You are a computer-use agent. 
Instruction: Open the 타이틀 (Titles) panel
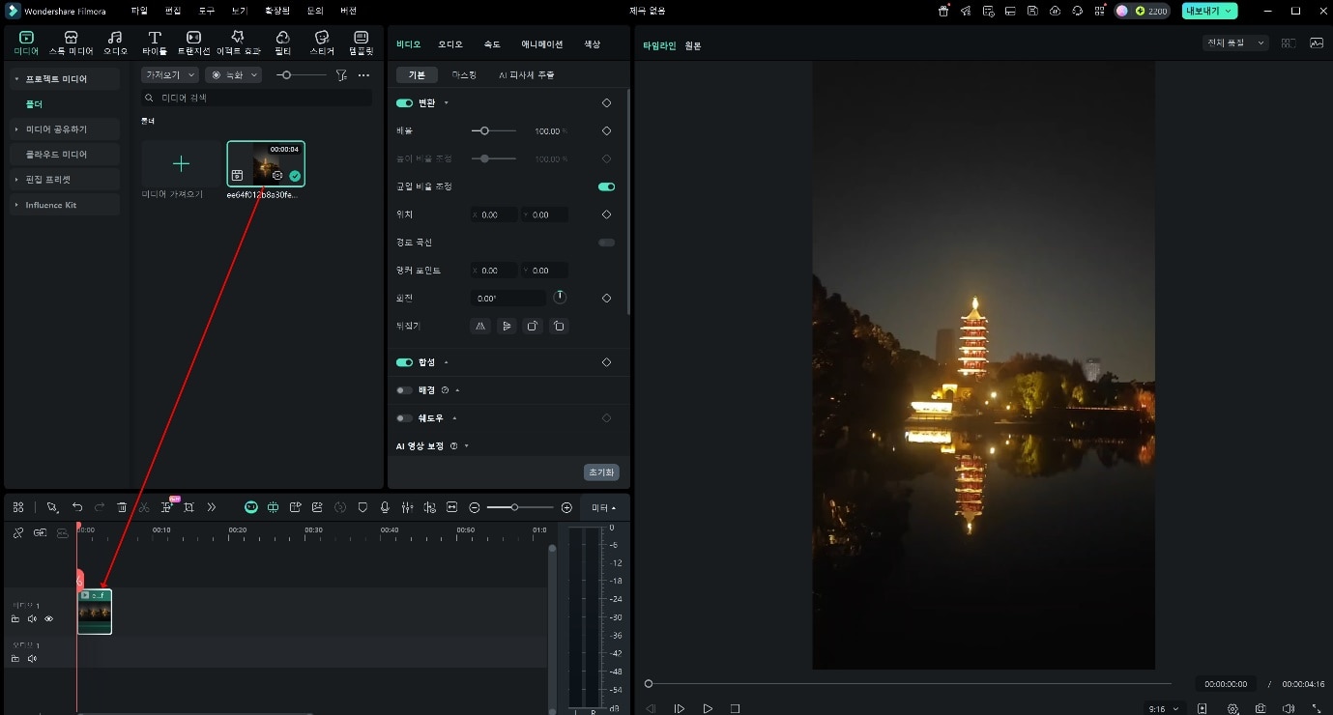tap(155, 43)
